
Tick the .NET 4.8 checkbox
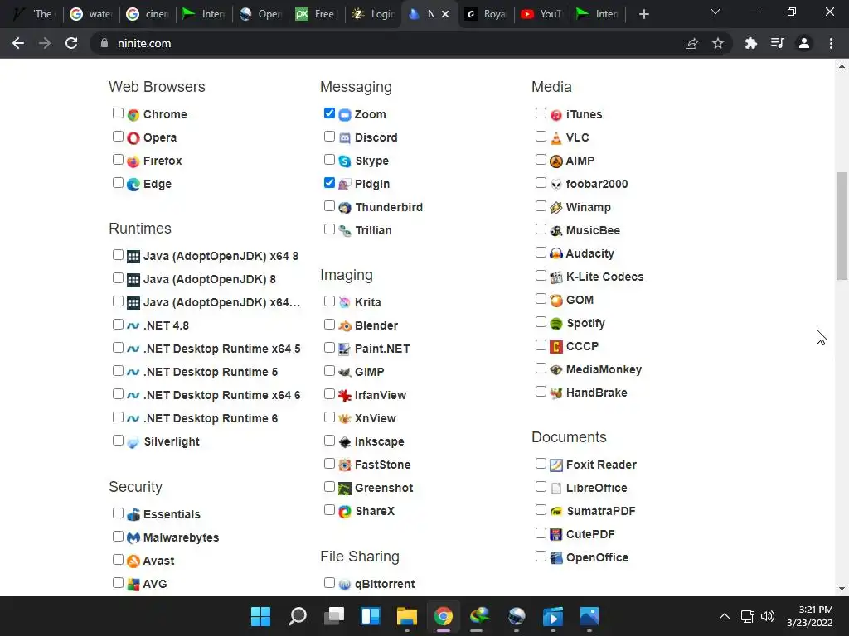118,324
